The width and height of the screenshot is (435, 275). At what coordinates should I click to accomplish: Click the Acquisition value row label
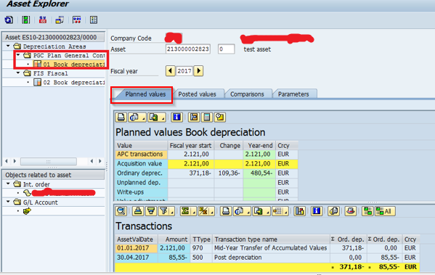tap(141, 163)
